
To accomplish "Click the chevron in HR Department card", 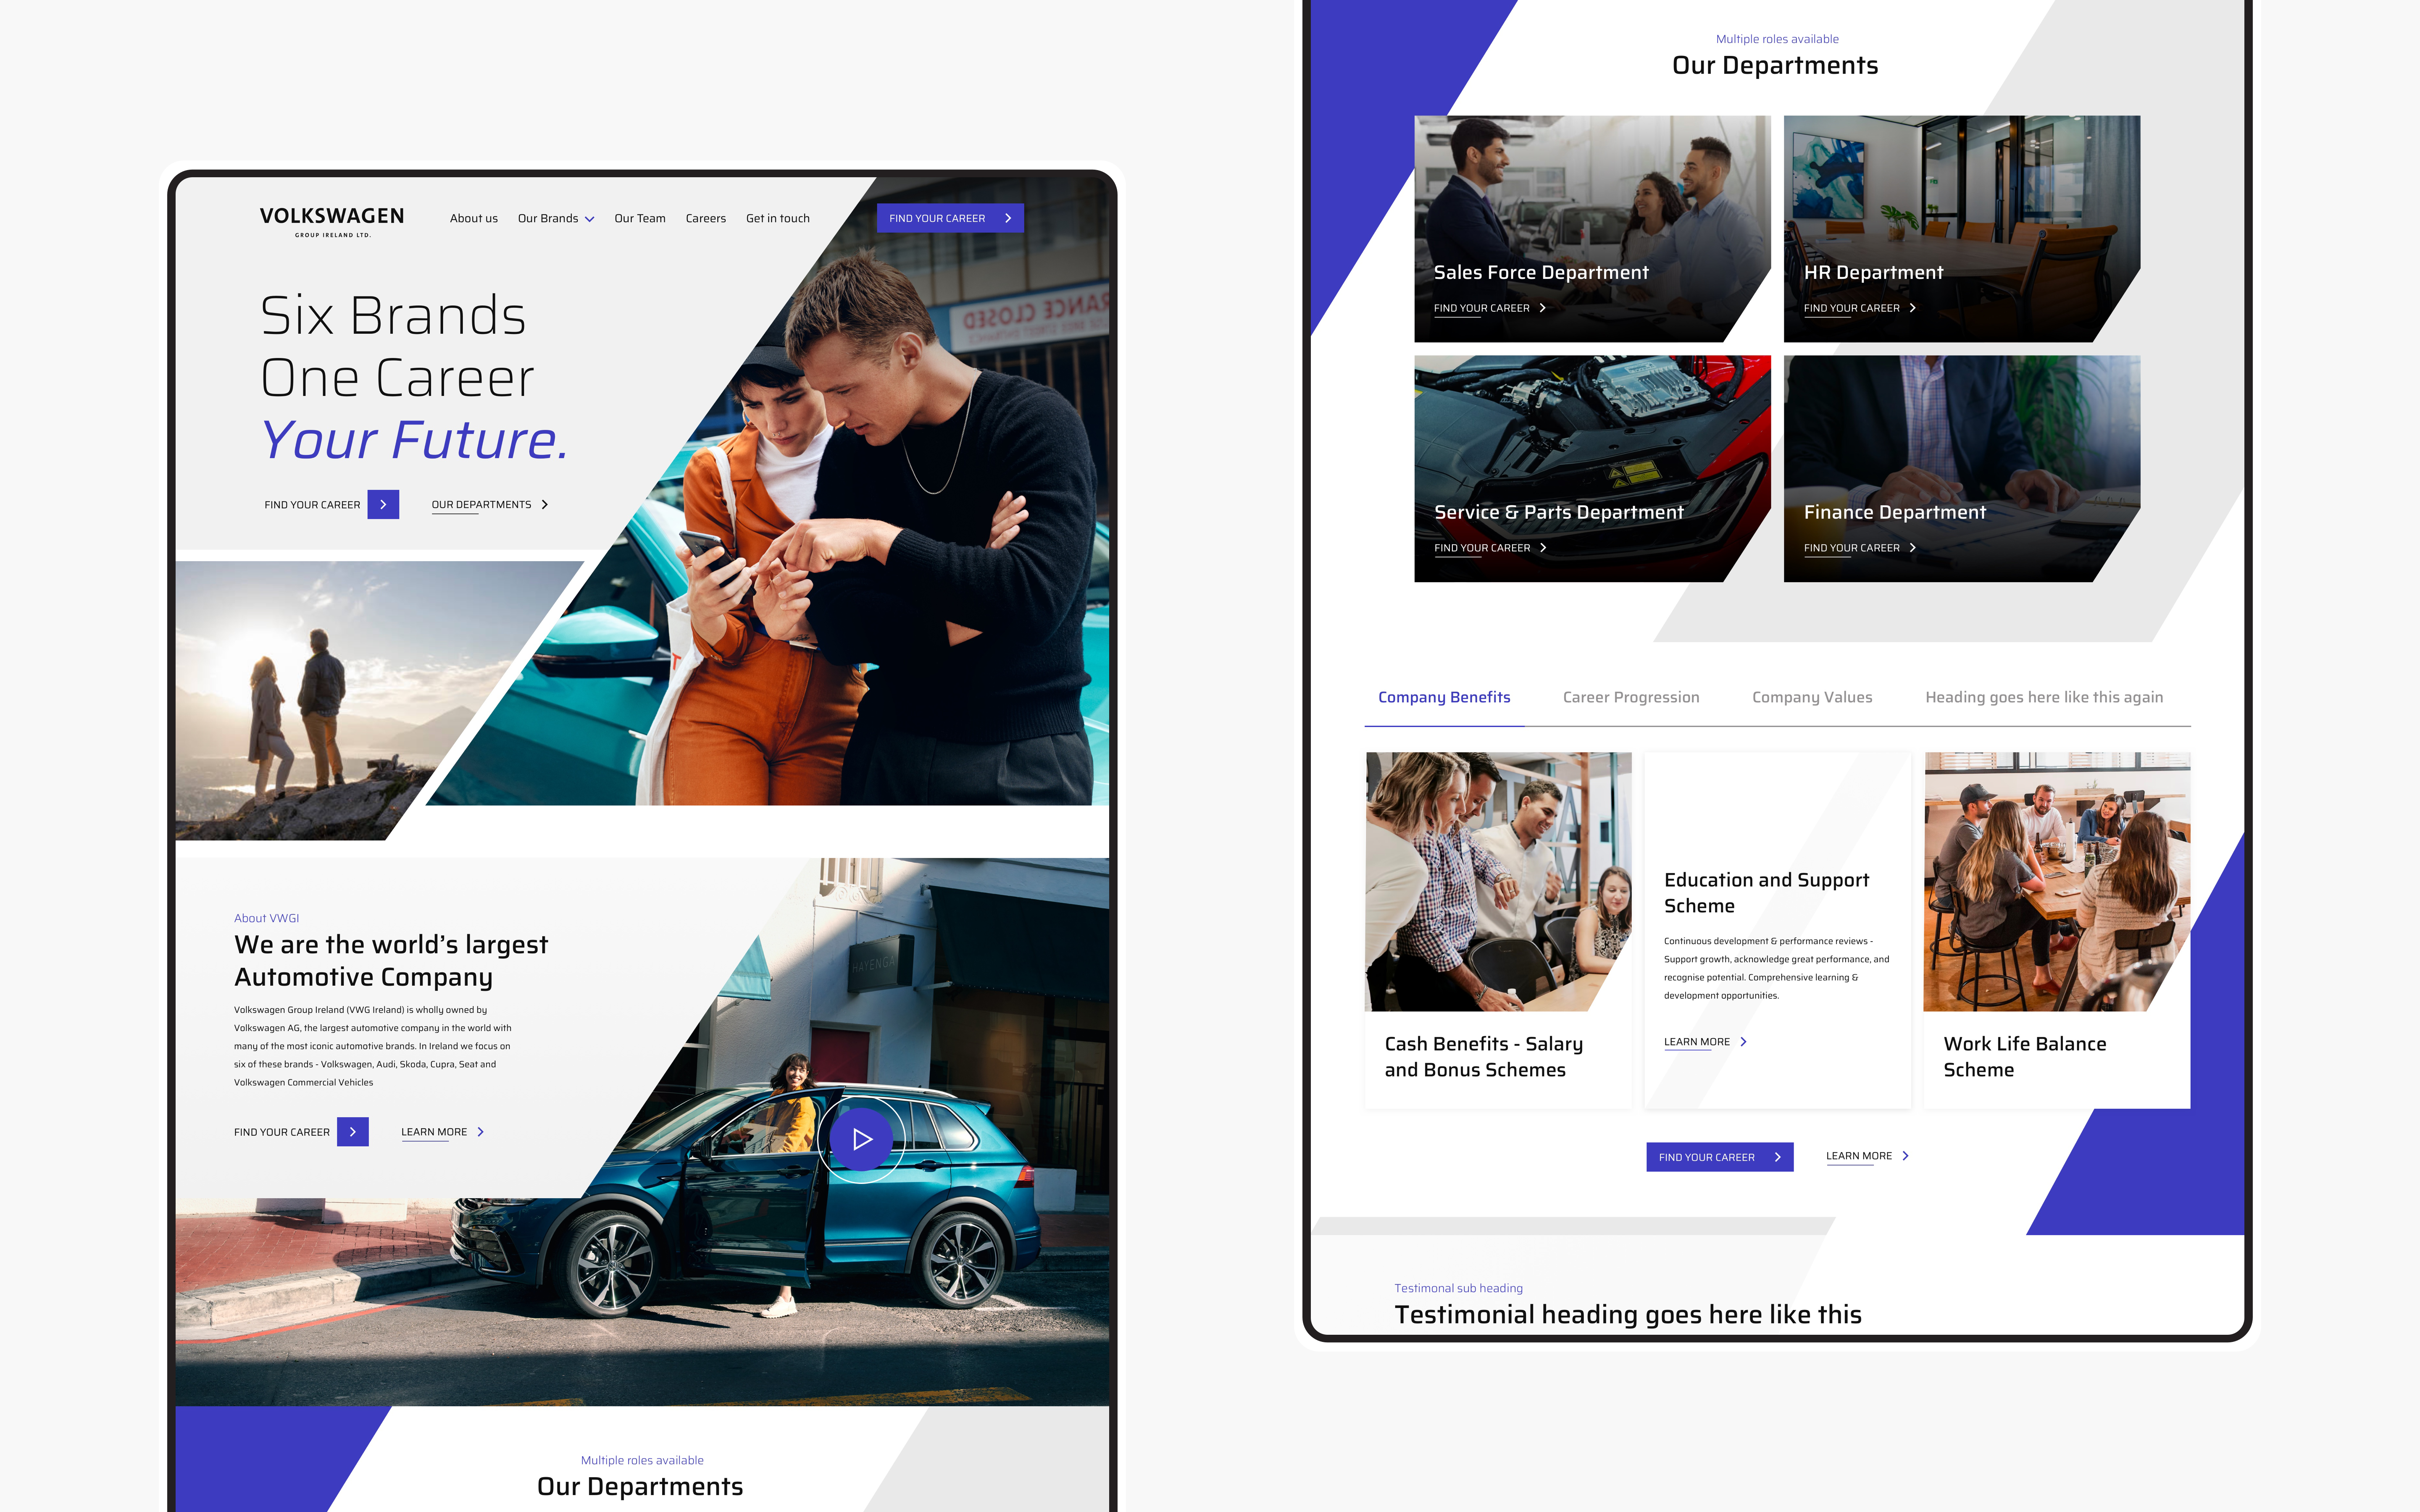I will coord(1913,308).
